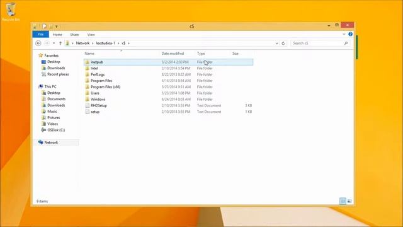Click the '9 items' status bar text
Viewport: 403px width, 227px height.
(42, 201)
